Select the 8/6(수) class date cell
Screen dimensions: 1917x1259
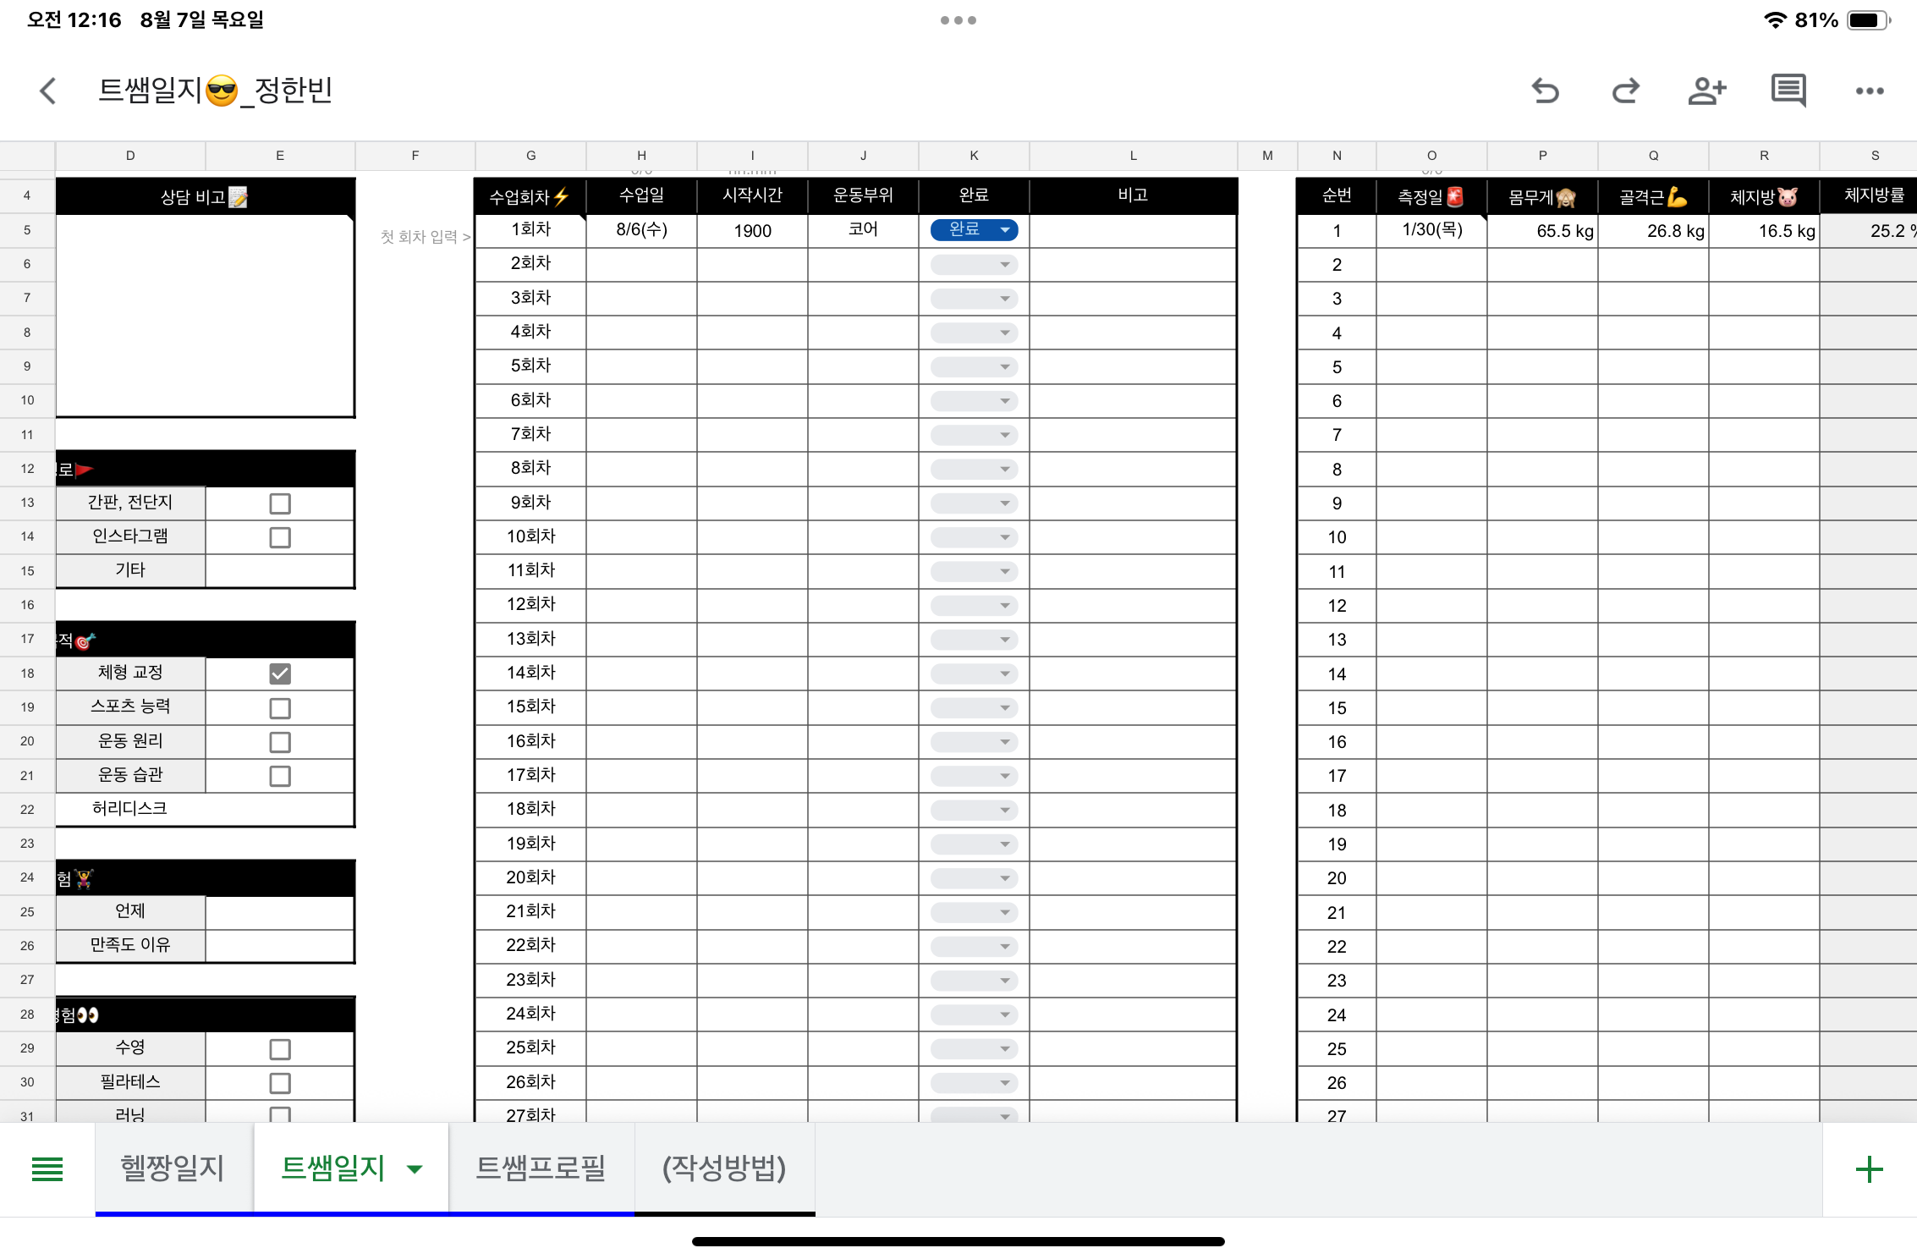(641, 230)
